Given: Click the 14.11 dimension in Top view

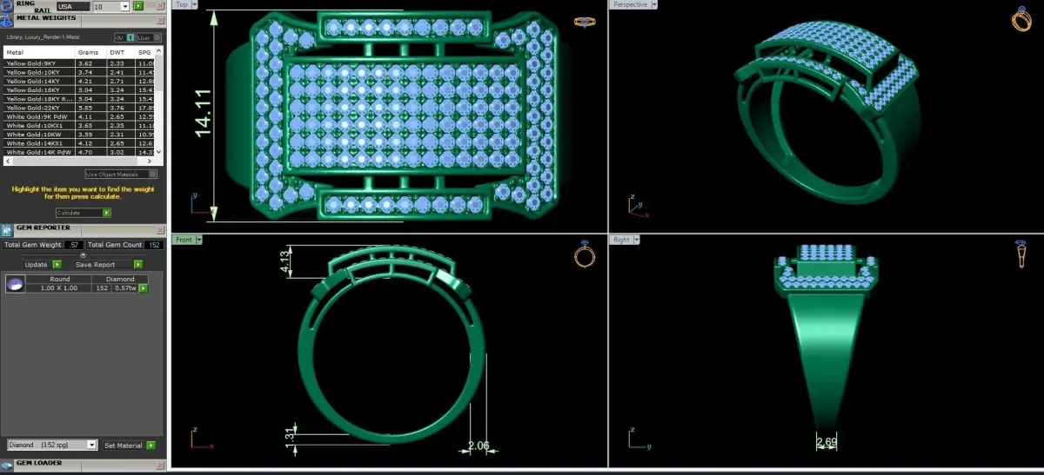Looking at the screenshot, I should click(x=204, y=113).
